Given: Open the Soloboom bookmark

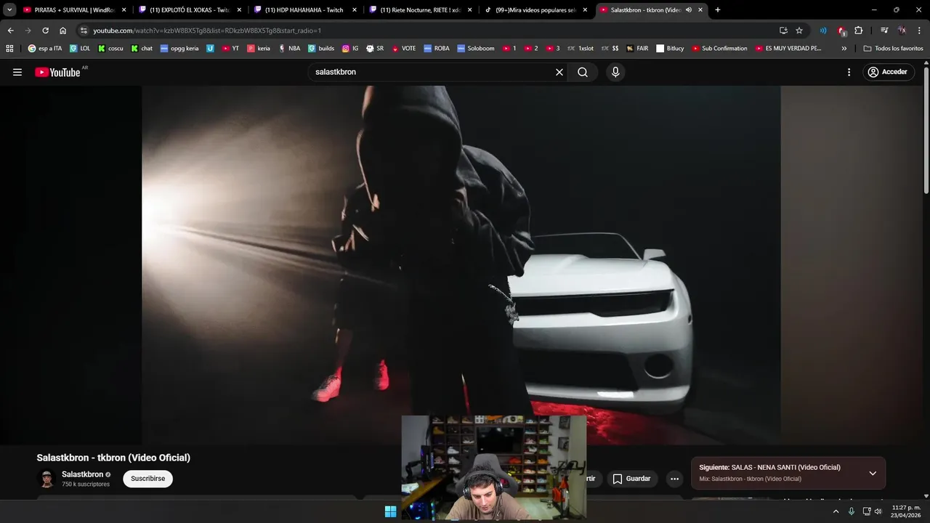Looking at the screenshot, I should pyautogui.click(x=476, y=49).
